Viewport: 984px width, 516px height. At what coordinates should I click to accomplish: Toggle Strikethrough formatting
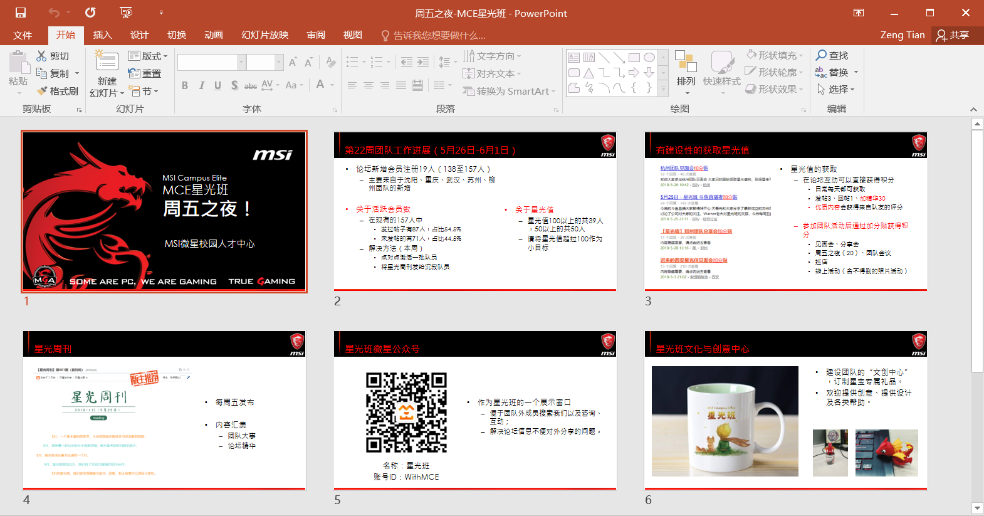[250, 85]
